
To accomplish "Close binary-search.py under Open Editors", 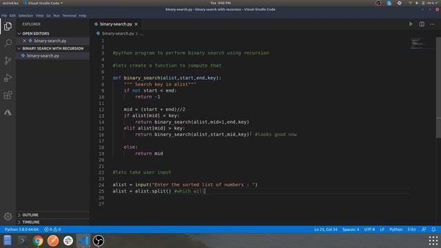I will (25, 41).
